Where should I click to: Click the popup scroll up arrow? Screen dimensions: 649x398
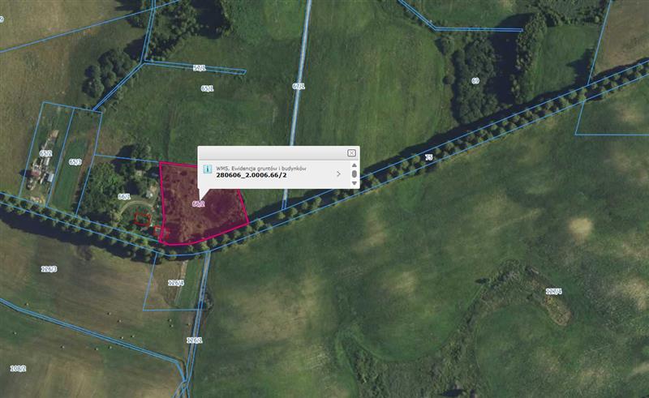coord(354,165)
